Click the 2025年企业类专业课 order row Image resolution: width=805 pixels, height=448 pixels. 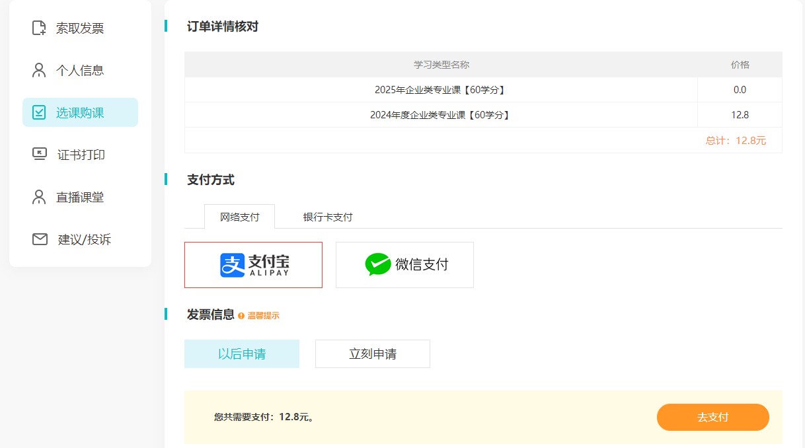(440, 90)
